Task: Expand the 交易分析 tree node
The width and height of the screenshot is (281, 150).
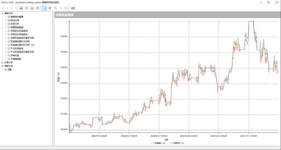Action: (x=2, y=63)
